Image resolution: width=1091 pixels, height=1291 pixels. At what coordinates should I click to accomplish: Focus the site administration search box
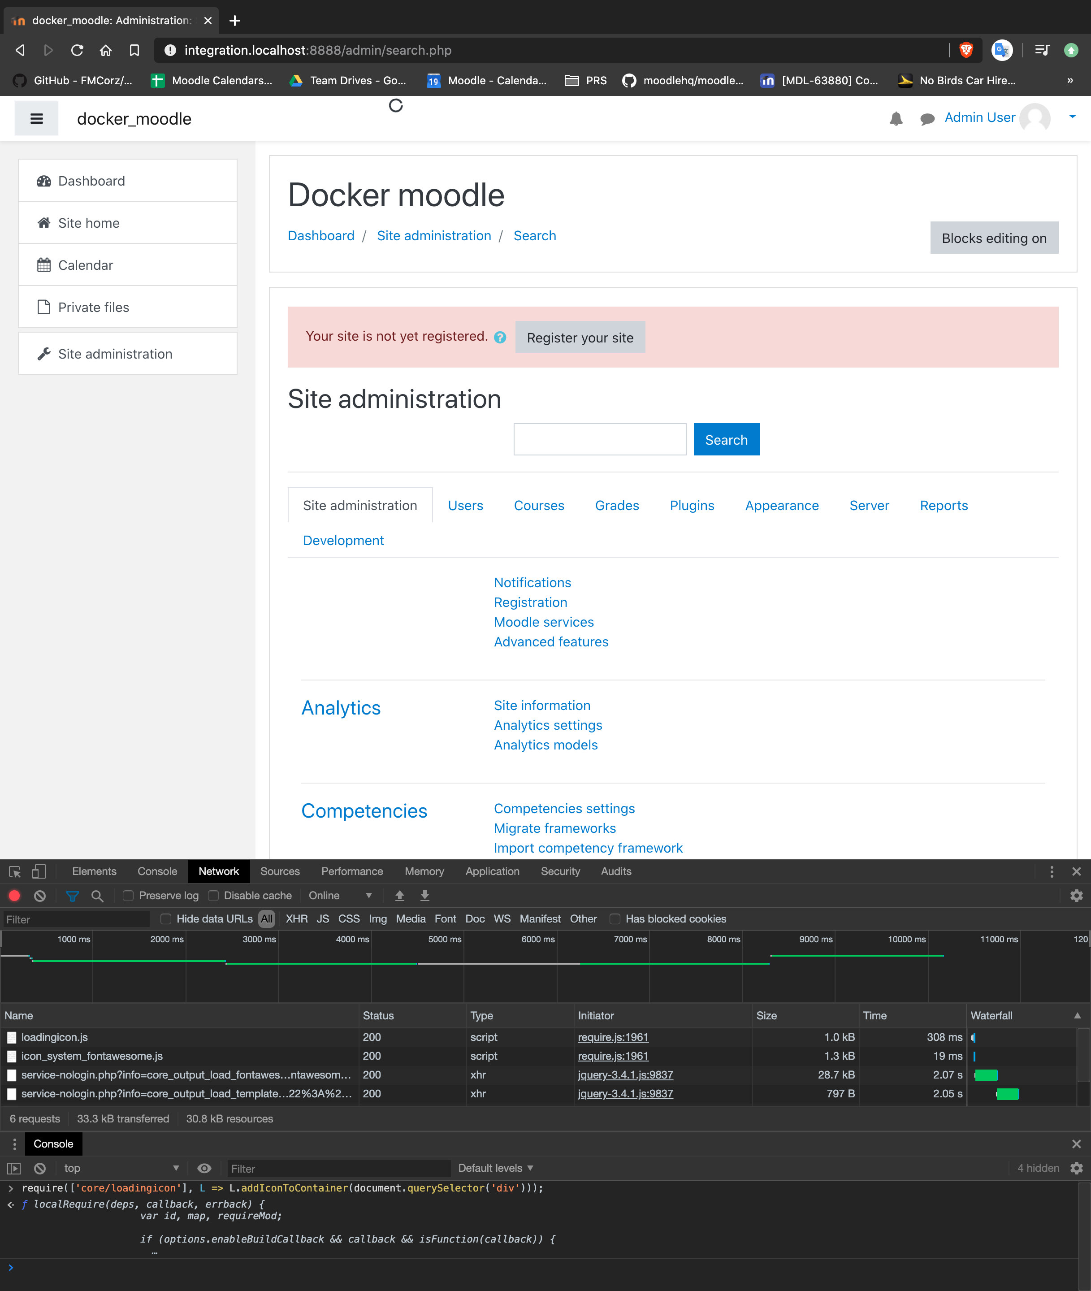pyautogui.click(x=599, y=440)
